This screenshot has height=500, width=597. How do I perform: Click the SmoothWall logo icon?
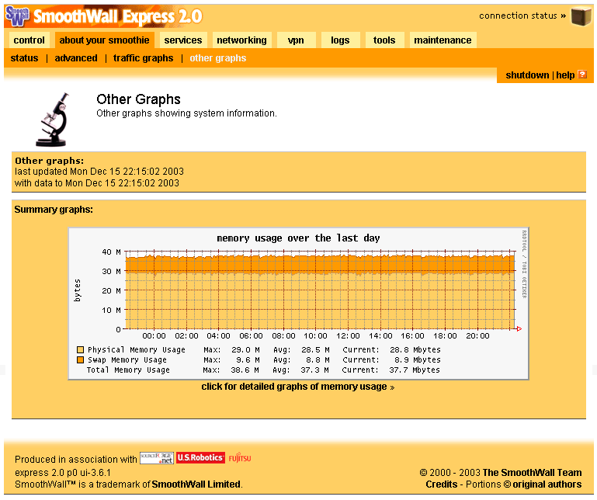tap(17, 16)
